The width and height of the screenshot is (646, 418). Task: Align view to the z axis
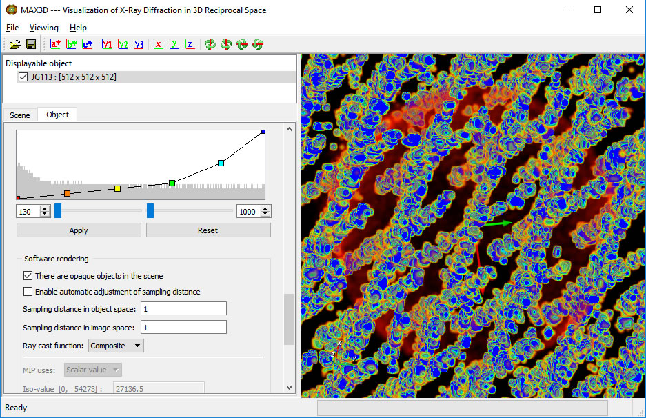[x=190, y=44]
